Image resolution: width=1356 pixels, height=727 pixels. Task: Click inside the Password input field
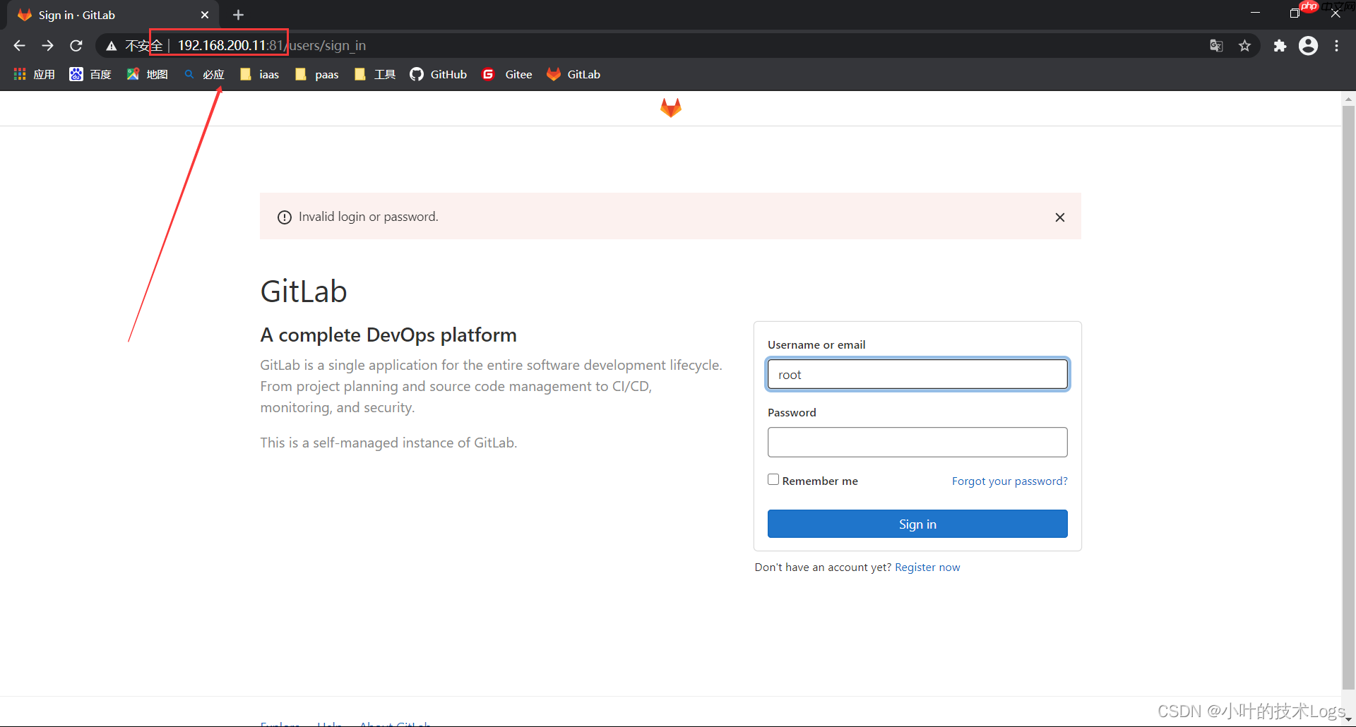pyautogui.click(x=917, y=442)
